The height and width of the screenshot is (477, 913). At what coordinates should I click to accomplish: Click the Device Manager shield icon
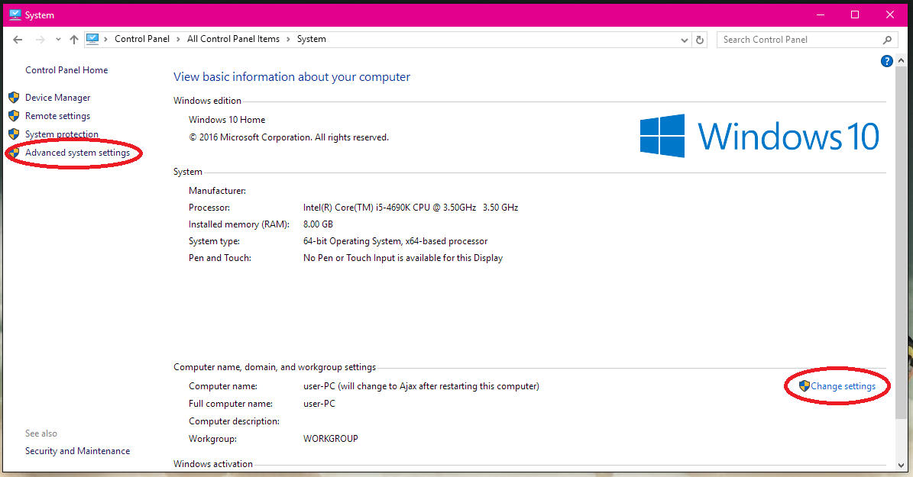pyautogui.click(x=14, y=97)
